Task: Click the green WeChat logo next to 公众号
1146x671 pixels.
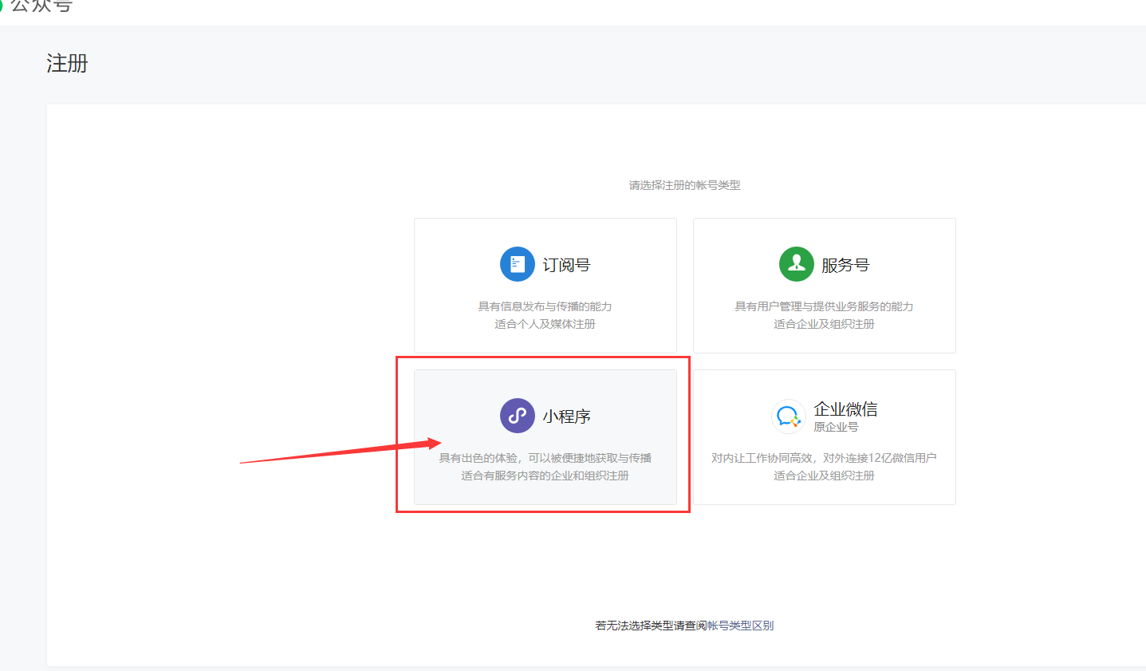Action: 1,5
